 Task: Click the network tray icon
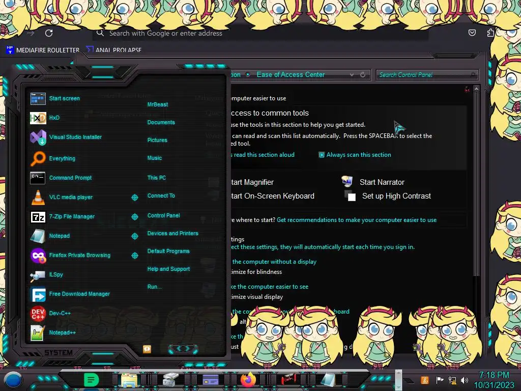coord(452,380)
